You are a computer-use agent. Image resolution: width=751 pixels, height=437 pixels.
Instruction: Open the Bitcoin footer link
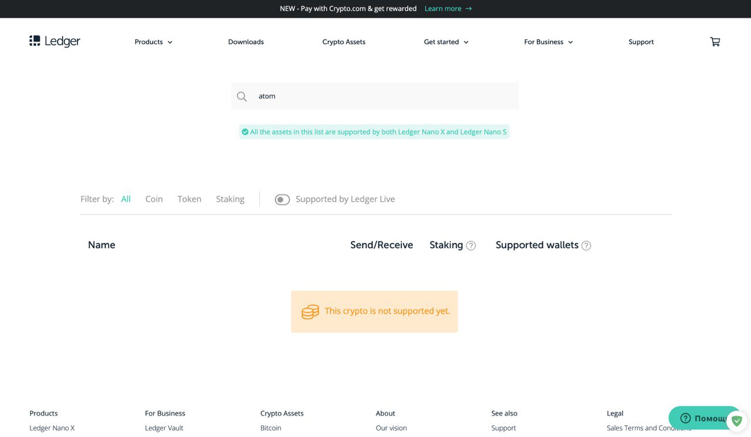(270, 428)
